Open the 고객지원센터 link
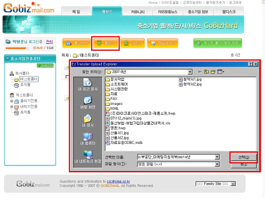265x200 pixels. [192, 3]
